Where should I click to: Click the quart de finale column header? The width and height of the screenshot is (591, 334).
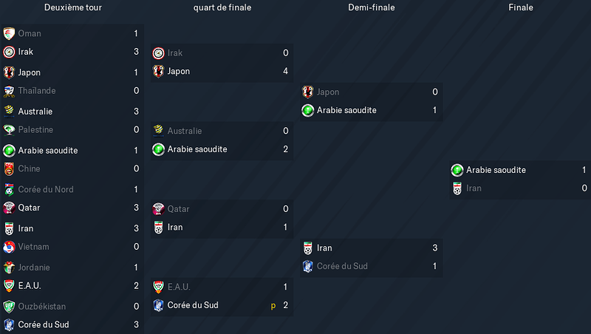222,7
